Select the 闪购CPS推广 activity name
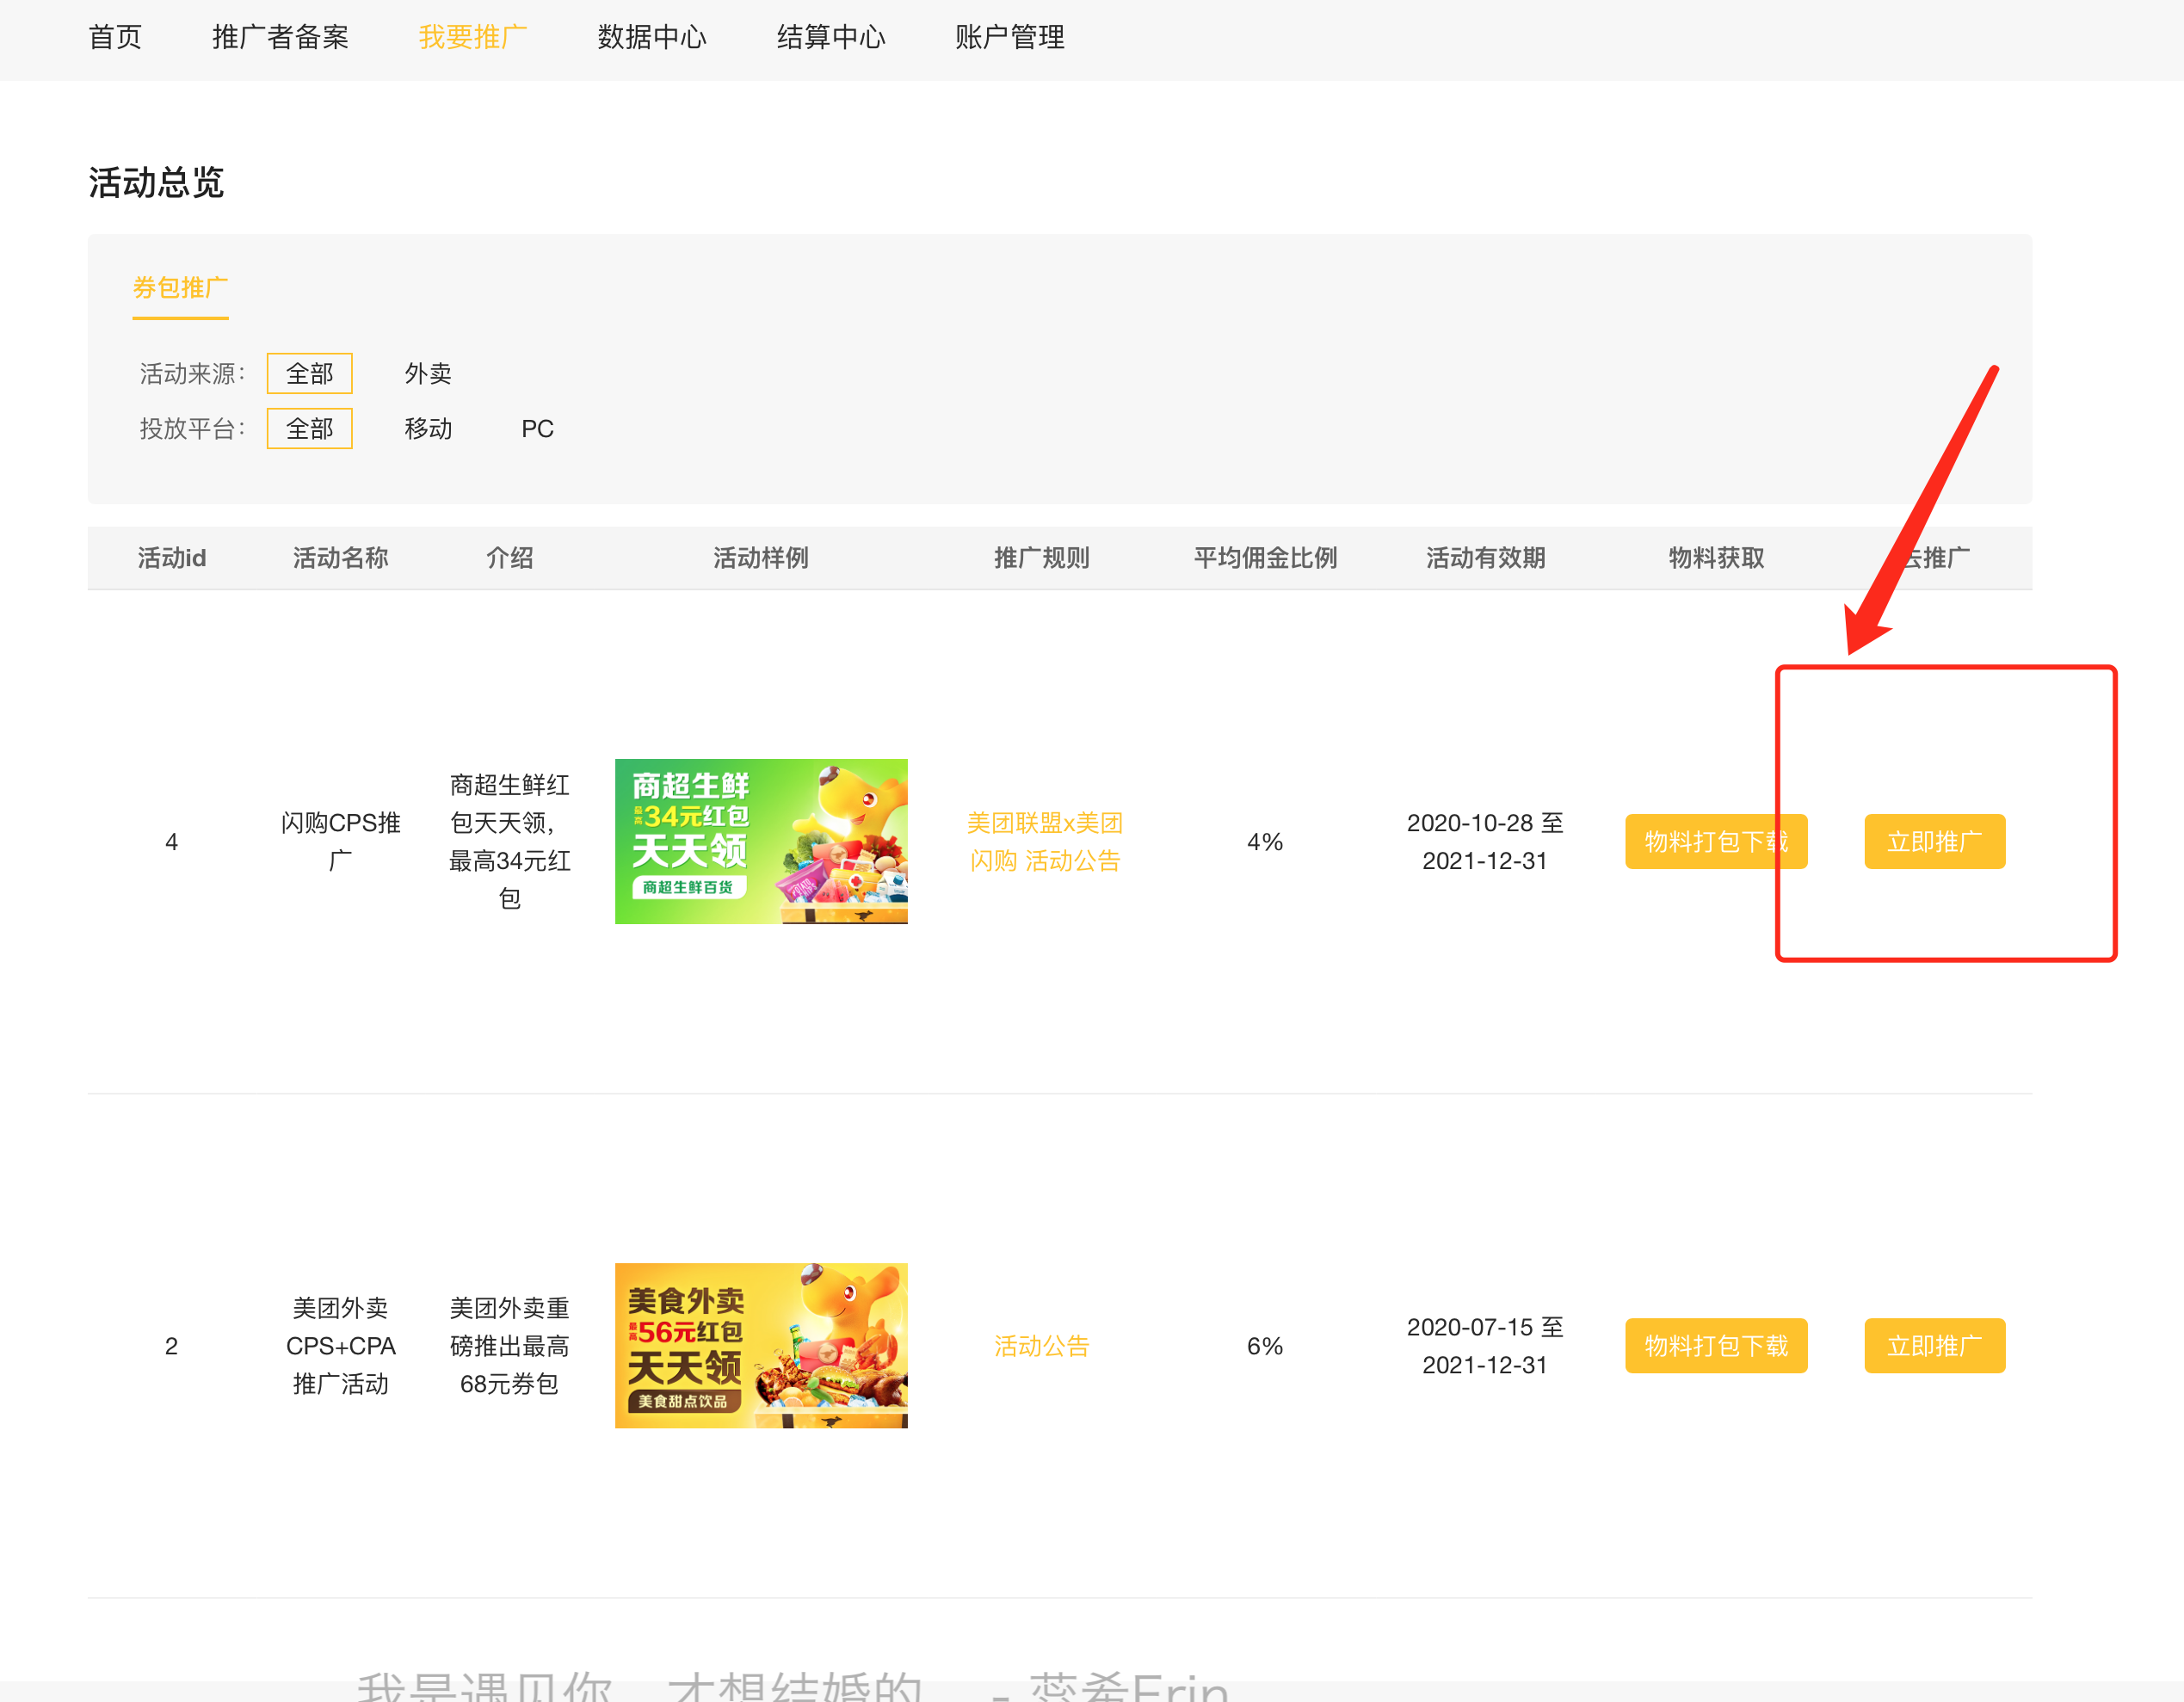Screen dimensions: 2184x1702 [x=341, y=842]
